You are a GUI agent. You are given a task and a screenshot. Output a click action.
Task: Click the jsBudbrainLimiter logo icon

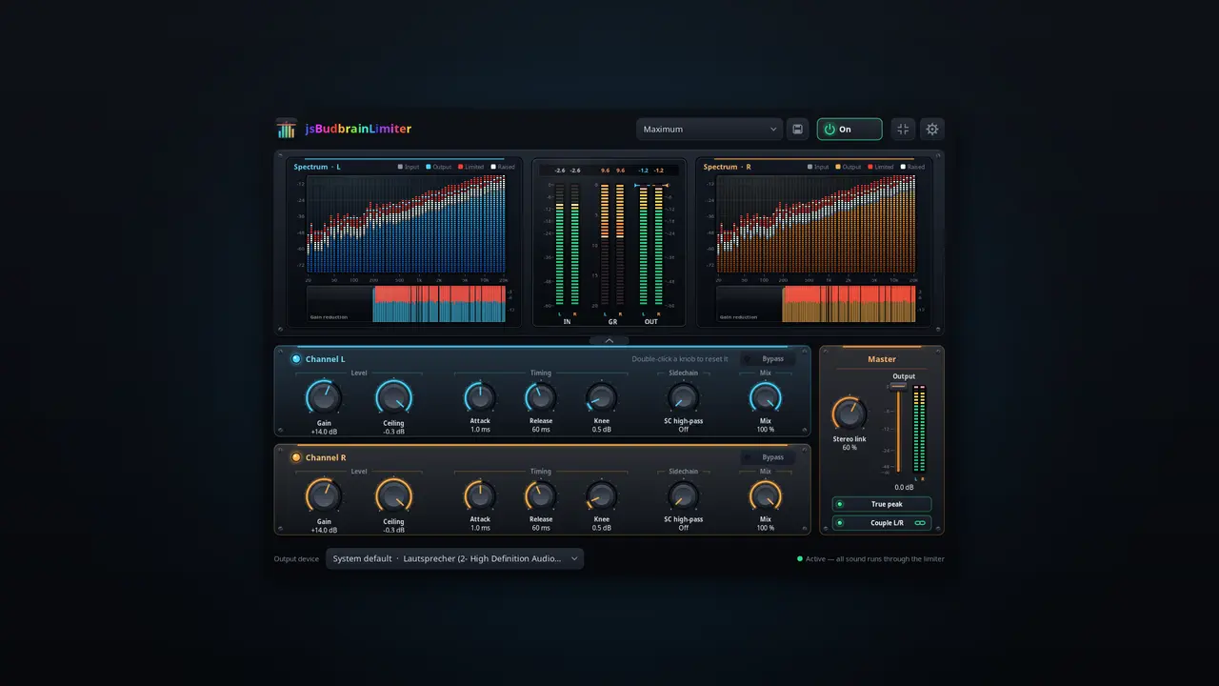(x=286, y=129)
